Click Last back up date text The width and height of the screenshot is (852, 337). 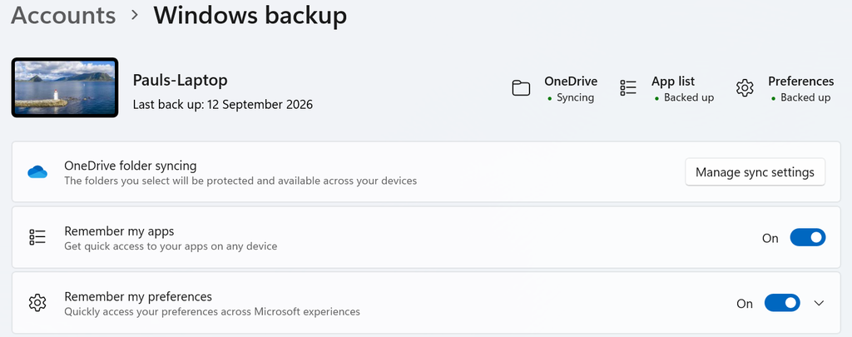pyautogui.click(x=223, y=104)
